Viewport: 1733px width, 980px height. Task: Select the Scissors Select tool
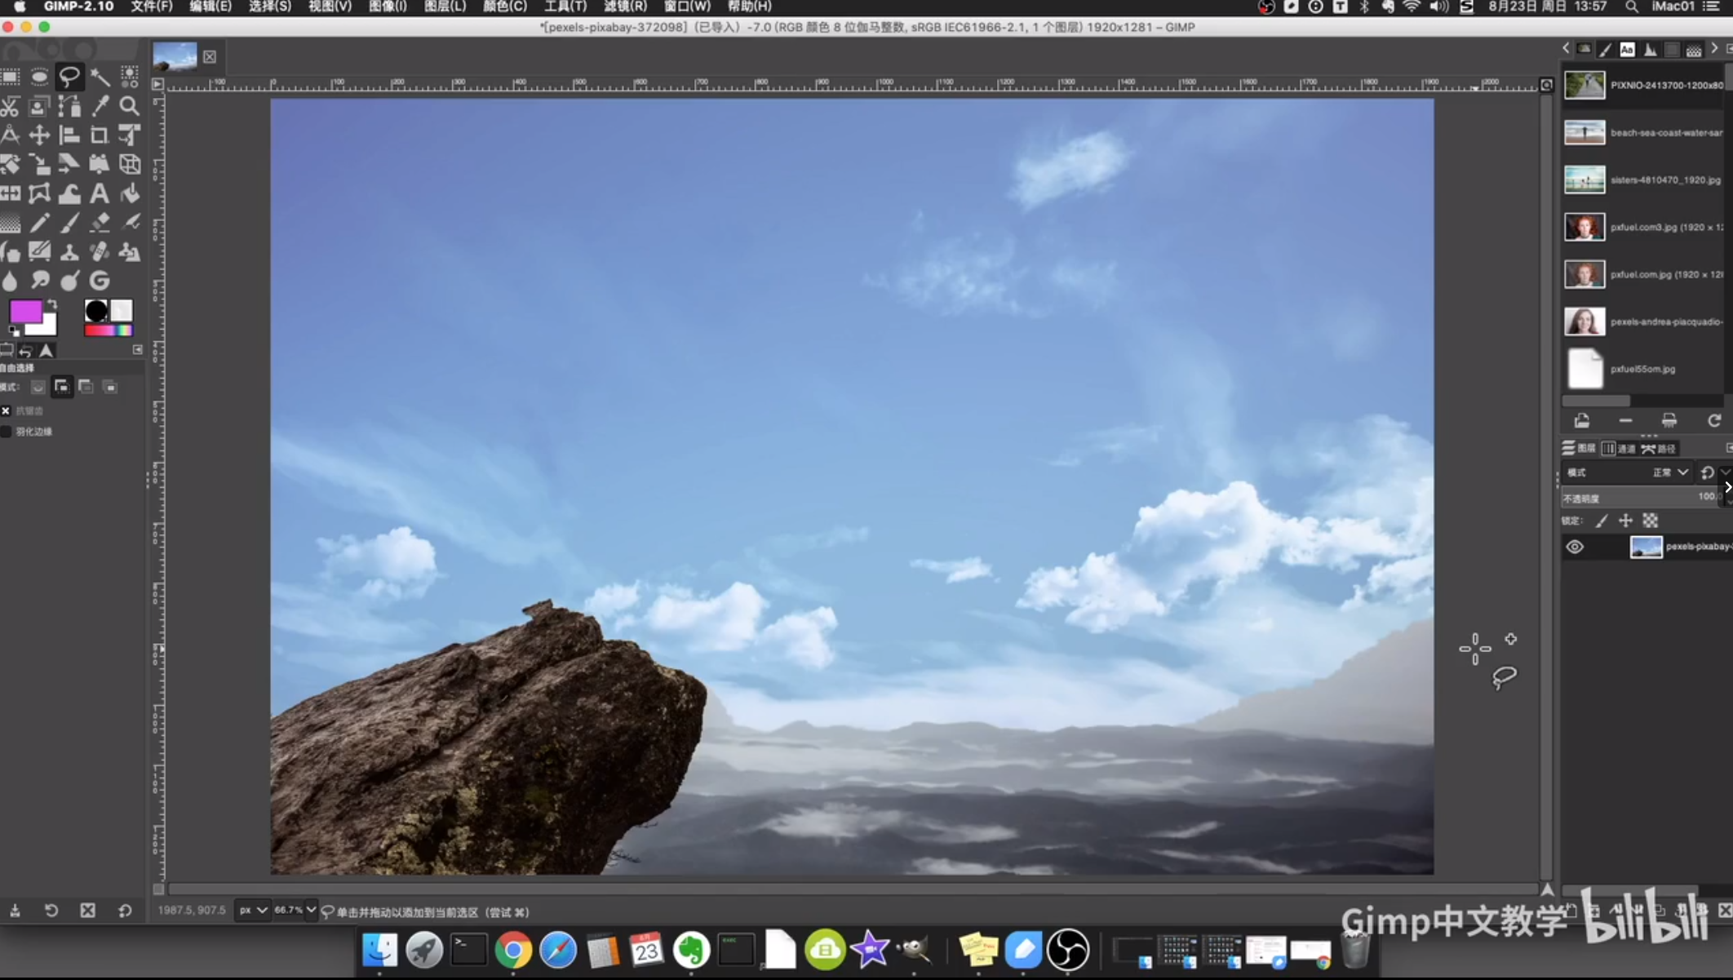tap(10, 106)
